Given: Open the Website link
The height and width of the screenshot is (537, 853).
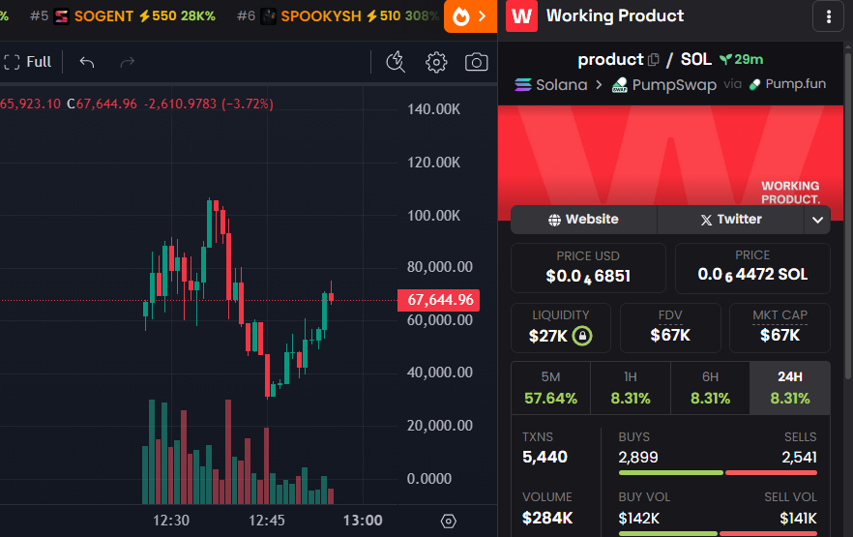Looking at the screenshot, I should 584,220.
